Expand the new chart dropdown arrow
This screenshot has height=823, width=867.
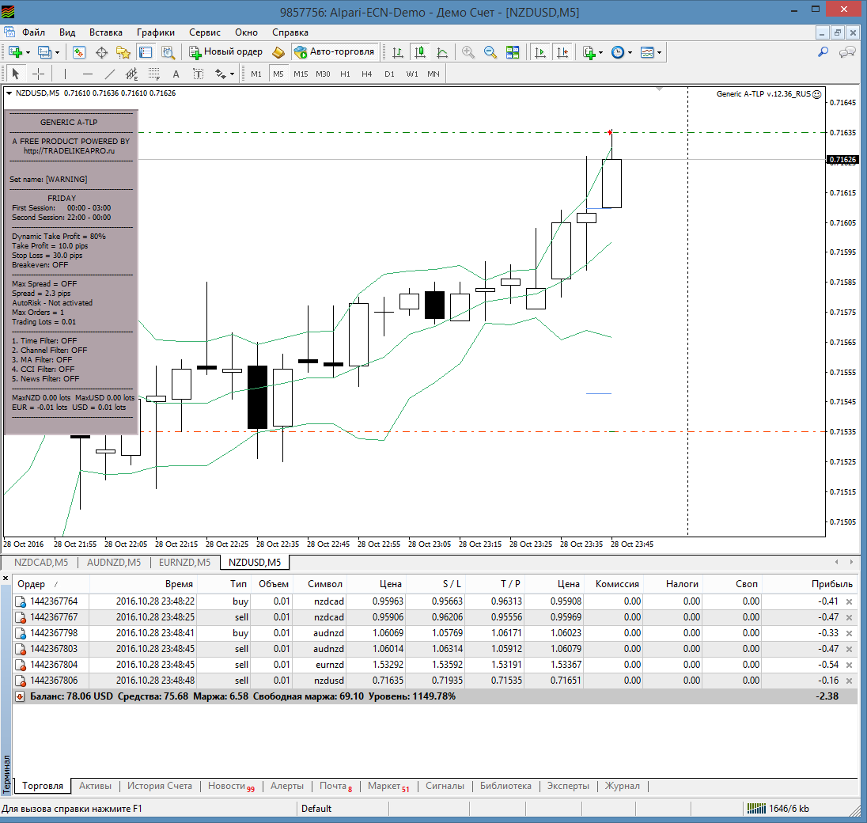[28, 53]
